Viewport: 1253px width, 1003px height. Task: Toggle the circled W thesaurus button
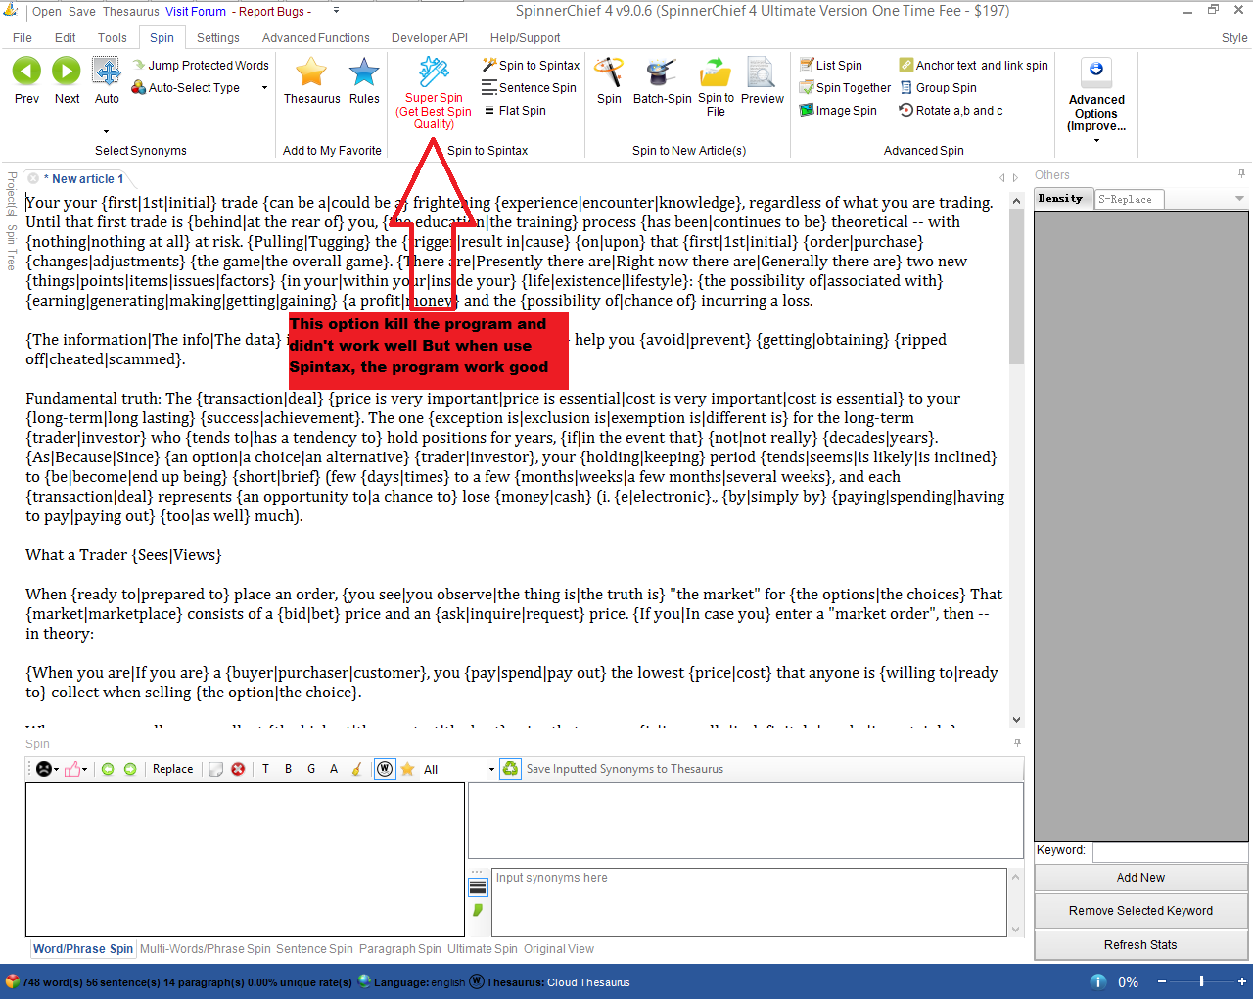(385, 769)
